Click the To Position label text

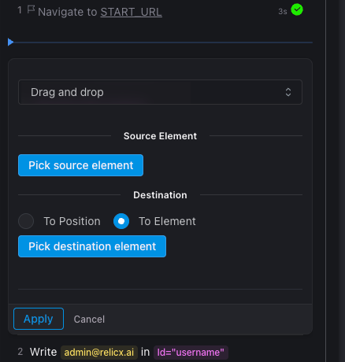tap(72, 221)
